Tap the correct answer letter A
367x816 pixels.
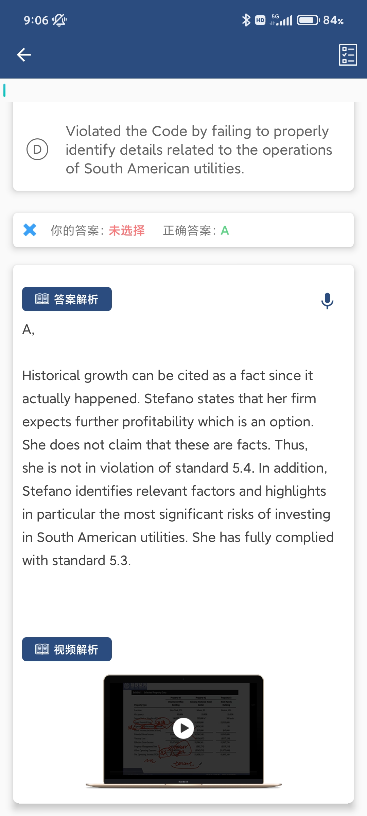[225, 231]
